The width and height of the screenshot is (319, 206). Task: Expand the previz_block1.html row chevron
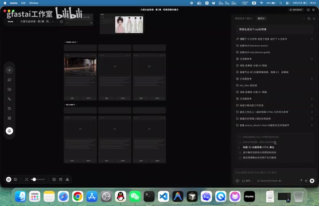click(x=312, y=125)
